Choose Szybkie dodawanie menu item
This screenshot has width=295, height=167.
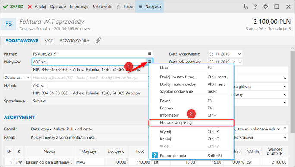click(191, 91)
